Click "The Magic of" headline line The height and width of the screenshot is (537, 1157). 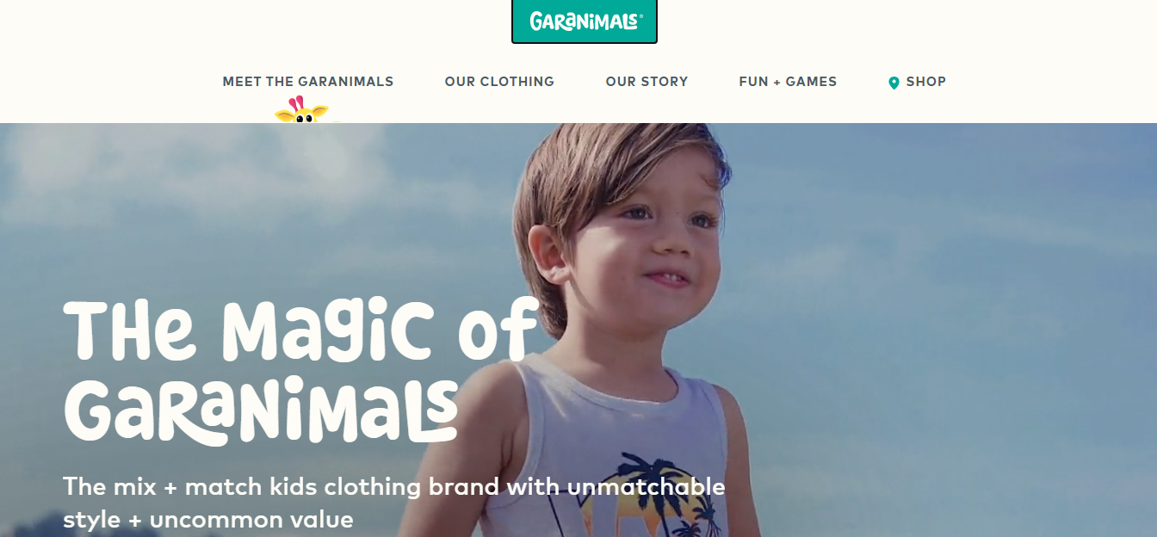click(x=300, y=332)
